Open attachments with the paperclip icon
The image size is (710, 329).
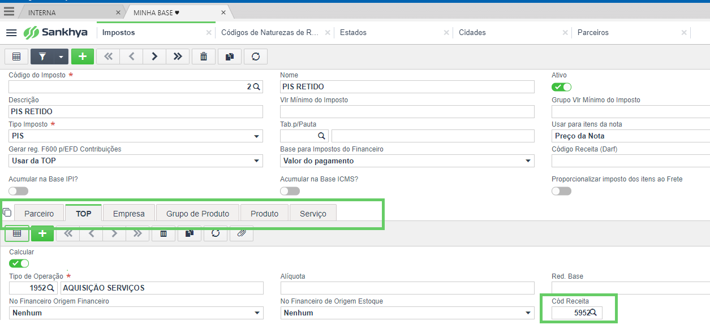pyautogui.click(x=242, y=233)
